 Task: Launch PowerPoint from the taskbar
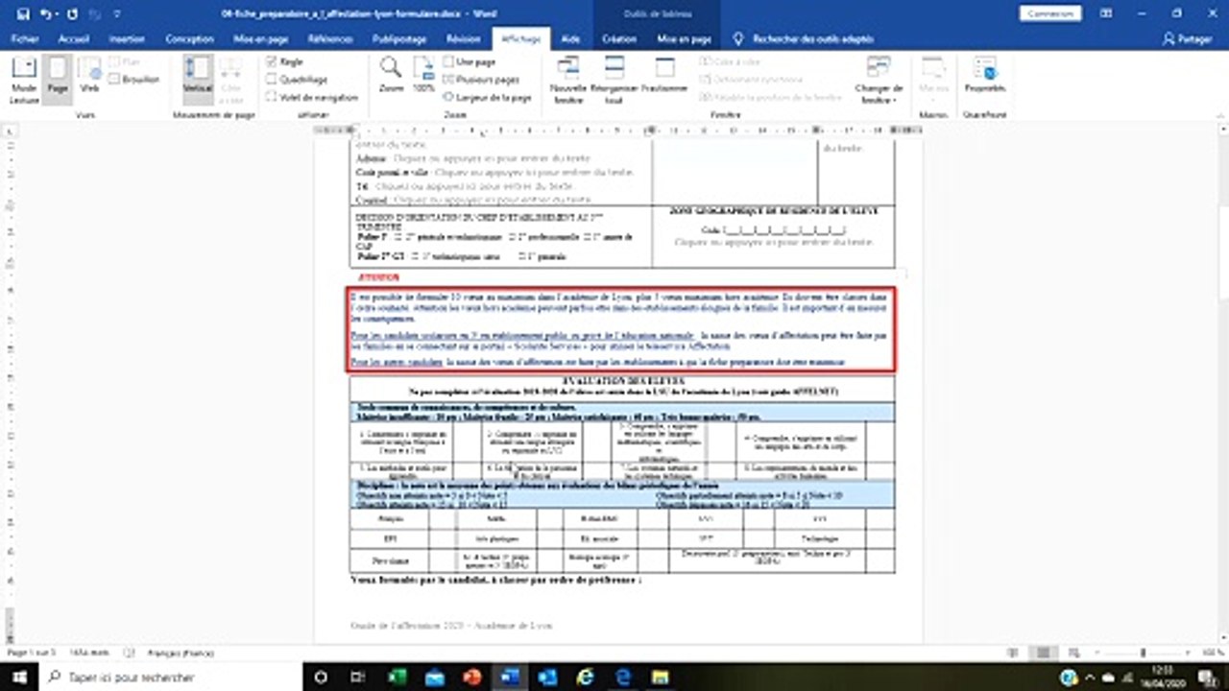(x=471, y=677)
